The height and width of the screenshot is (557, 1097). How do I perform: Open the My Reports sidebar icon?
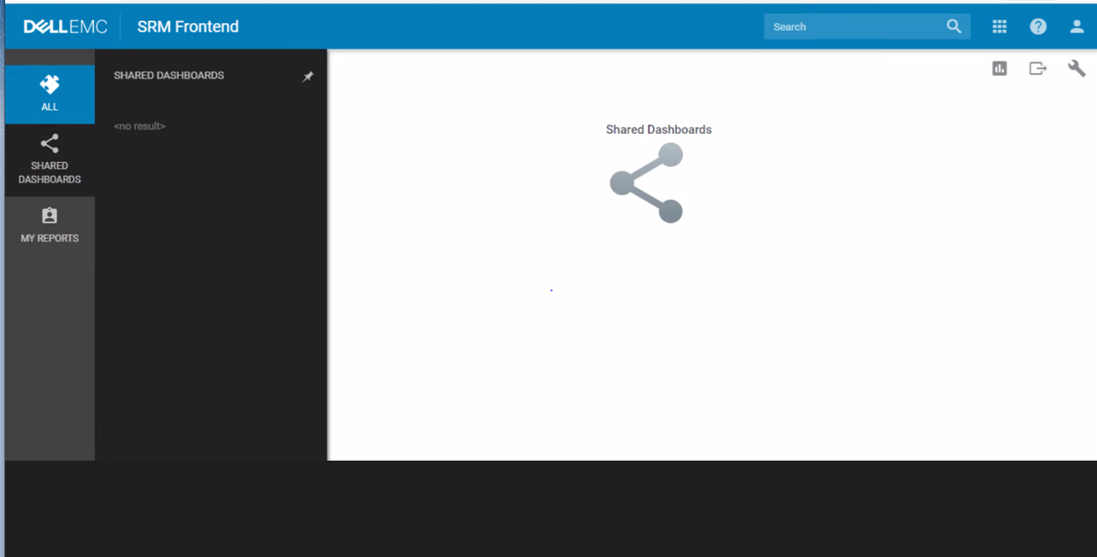point(49,215)
